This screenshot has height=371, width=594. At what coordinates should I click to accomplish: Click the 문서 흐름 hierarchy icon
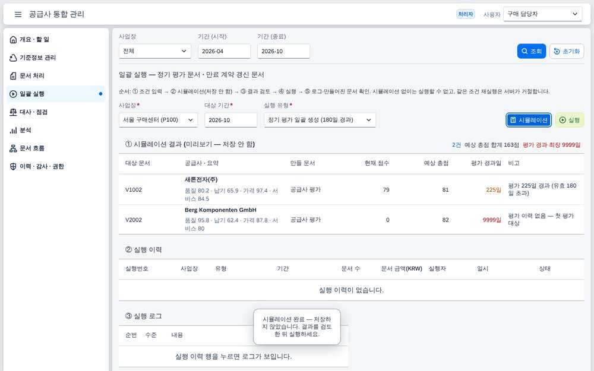13,148
